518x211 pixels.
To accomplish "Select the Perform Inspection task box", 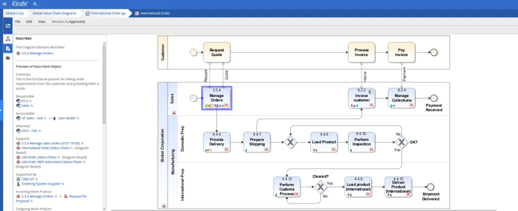I will pyautogui.click(x=362, y=142).
